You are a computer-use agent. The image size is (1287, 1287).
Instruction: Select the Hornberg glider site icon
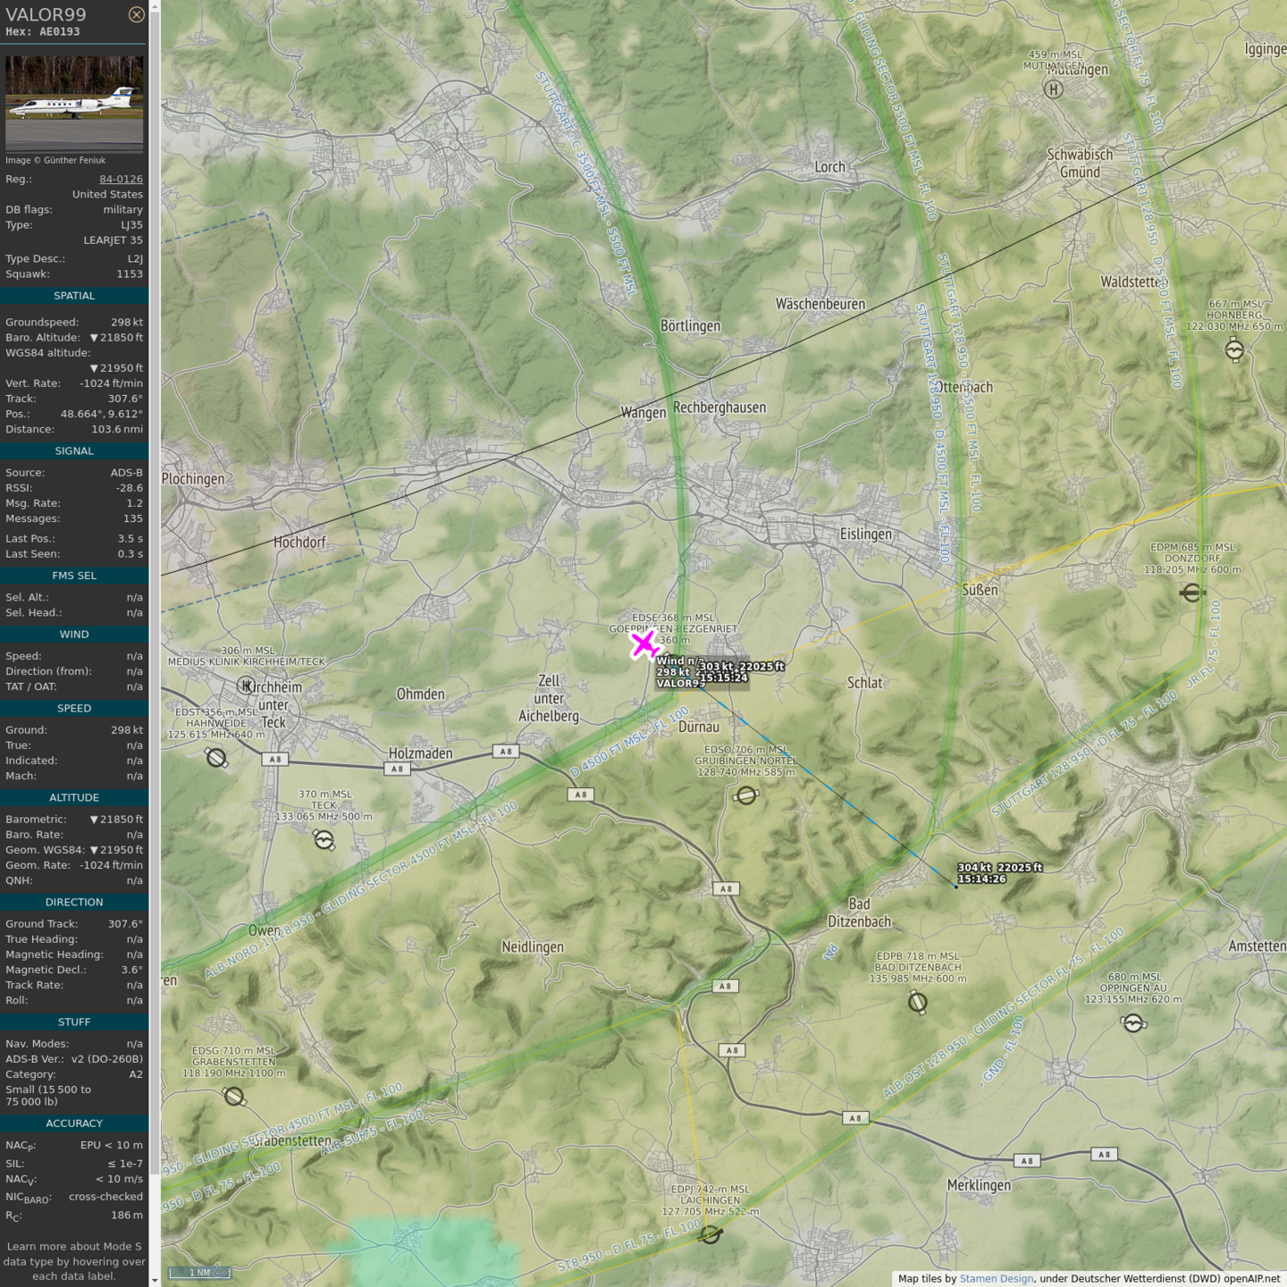[x=1234, y=349]
